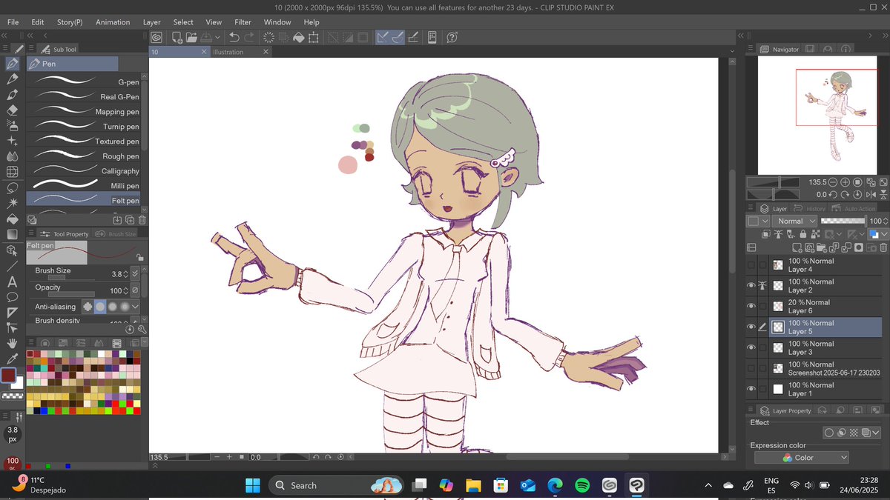Open the Window menu
Viewport: 890px width, 500px height.
click(x=277, y=21)
